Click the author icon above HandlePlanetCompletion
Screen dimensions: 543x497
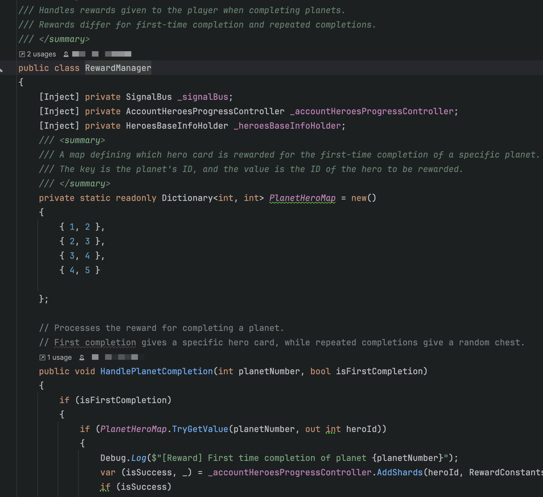tap(82, 357)
